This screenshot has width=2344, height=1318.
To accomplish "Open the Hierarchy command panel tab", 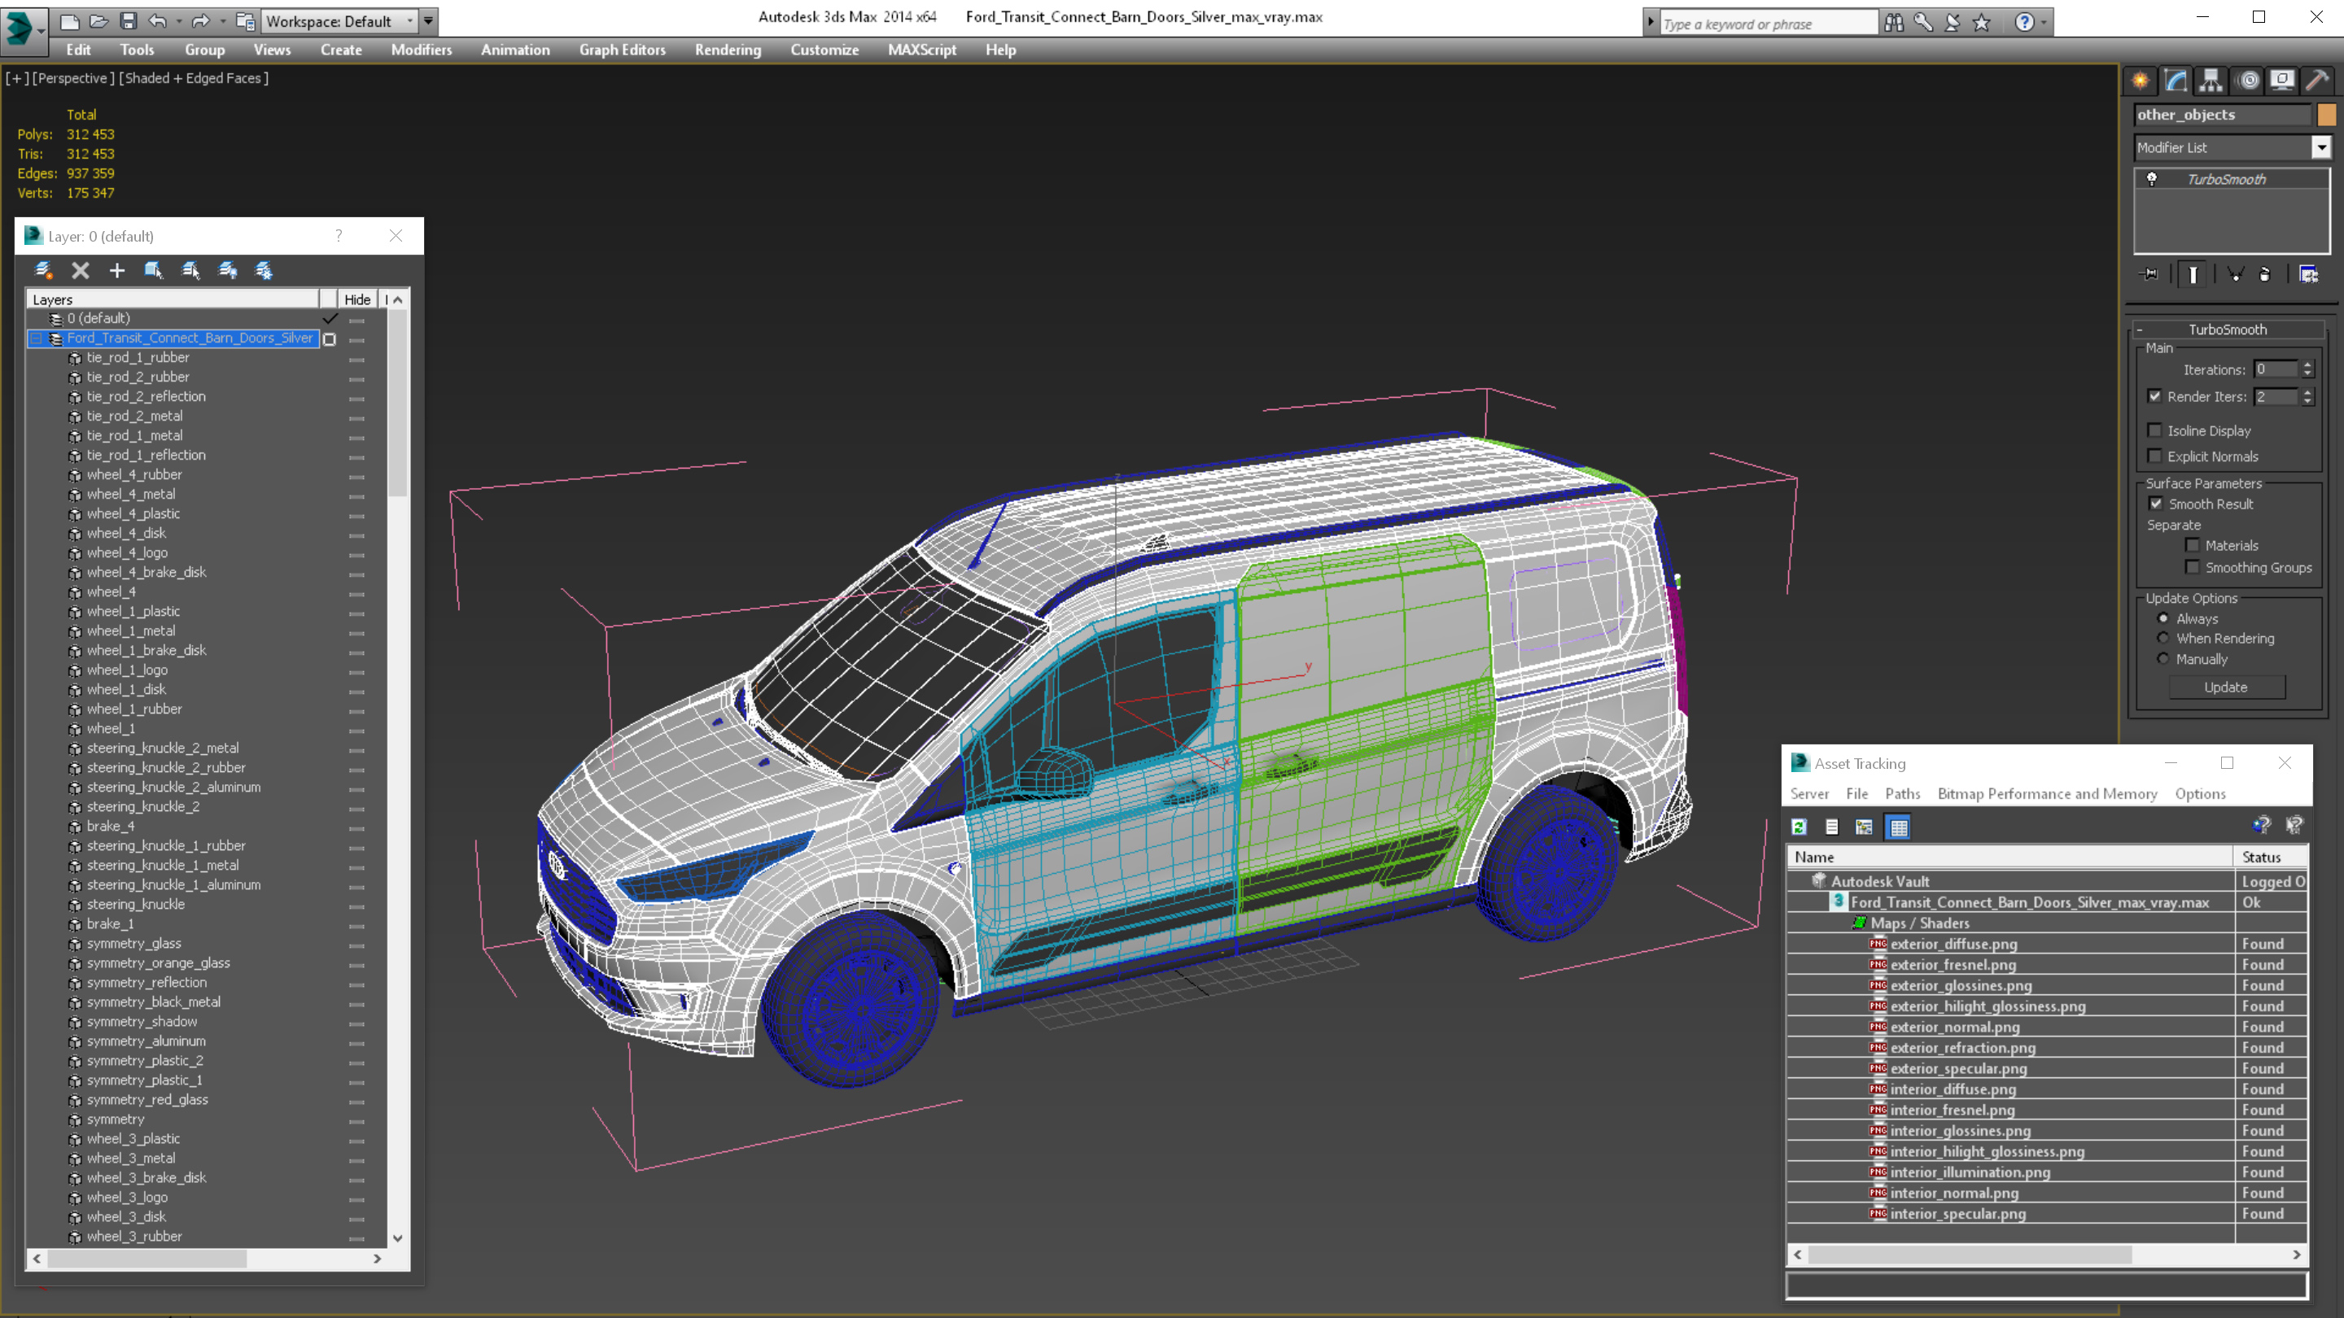I will [2211, 80].
